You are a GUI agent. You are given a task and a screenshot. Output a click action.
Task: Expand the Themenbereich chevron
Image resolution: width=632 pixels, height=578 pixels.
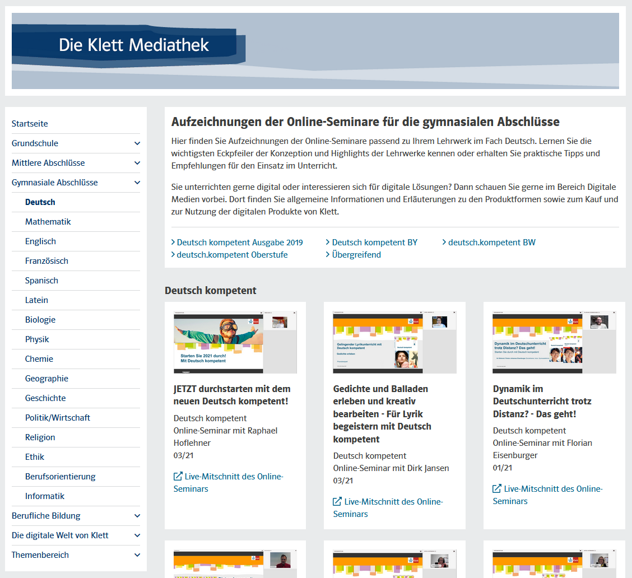pyautogui.click(x=137, y=555)
